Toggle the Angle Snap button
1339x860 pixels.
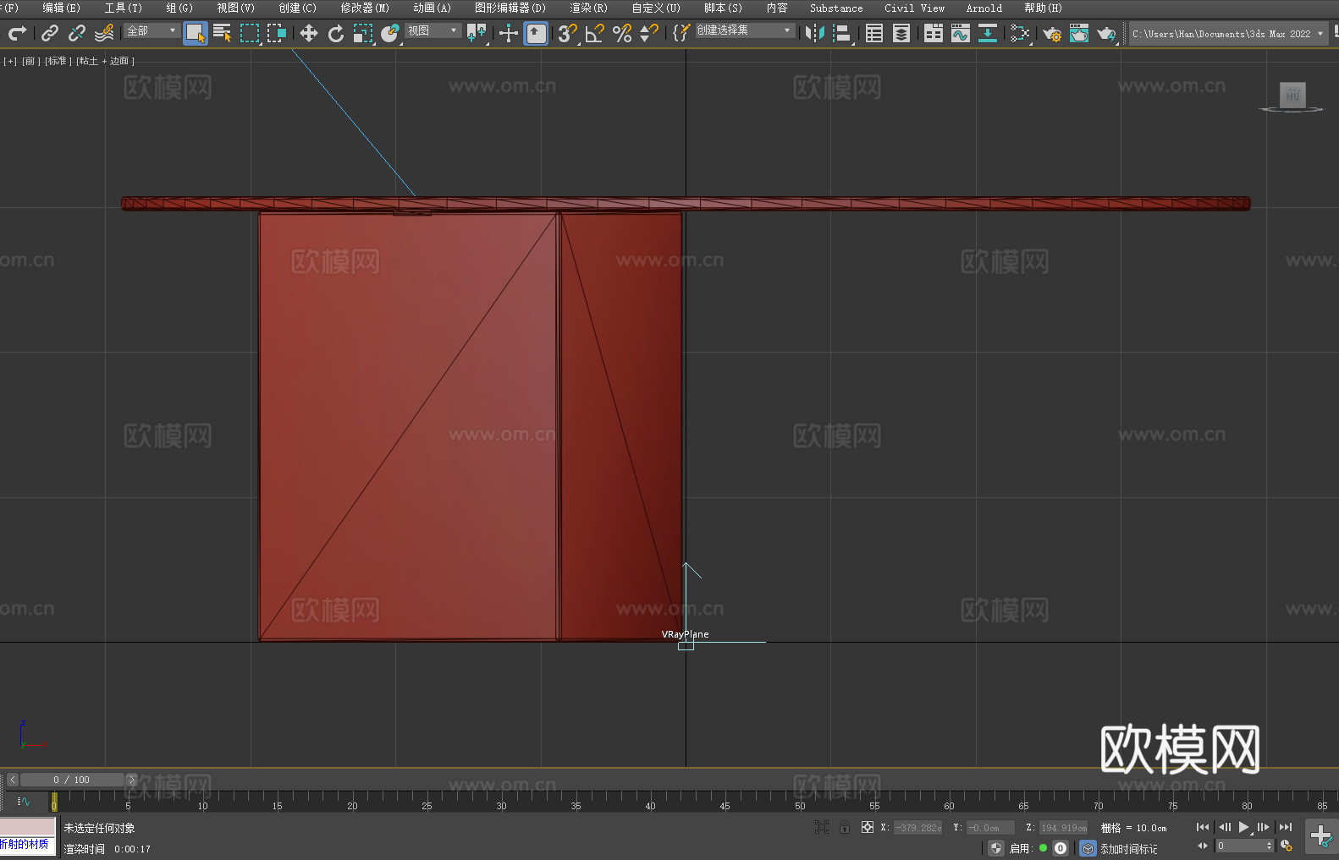595,33
